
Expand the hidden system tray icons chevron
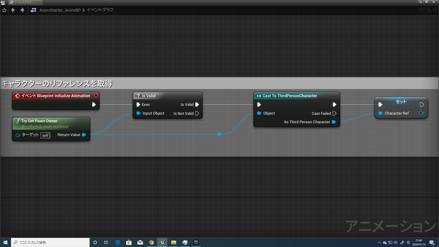379,242
